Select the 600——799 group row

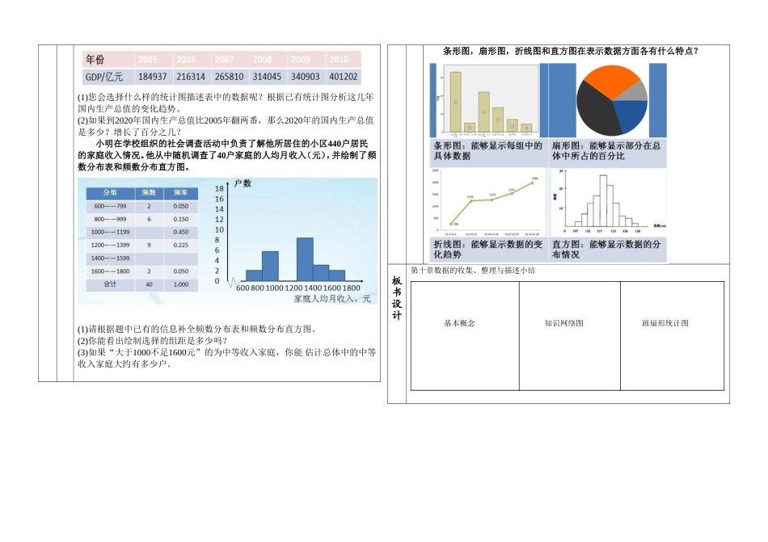(142, 207)
